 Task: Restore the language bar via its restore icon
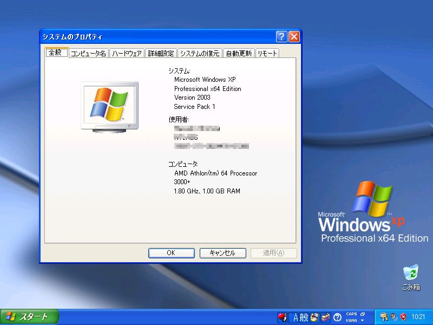tap(363, 314)
